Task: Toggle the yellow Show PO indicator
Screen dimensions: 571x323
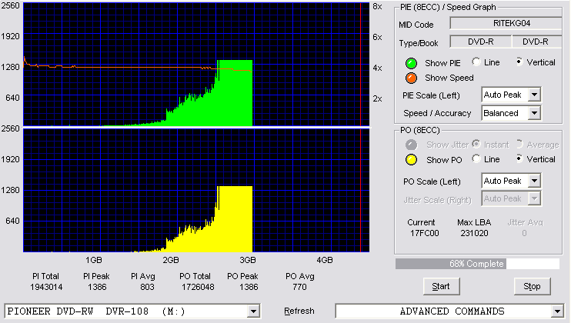Action: tap(411, 160)
